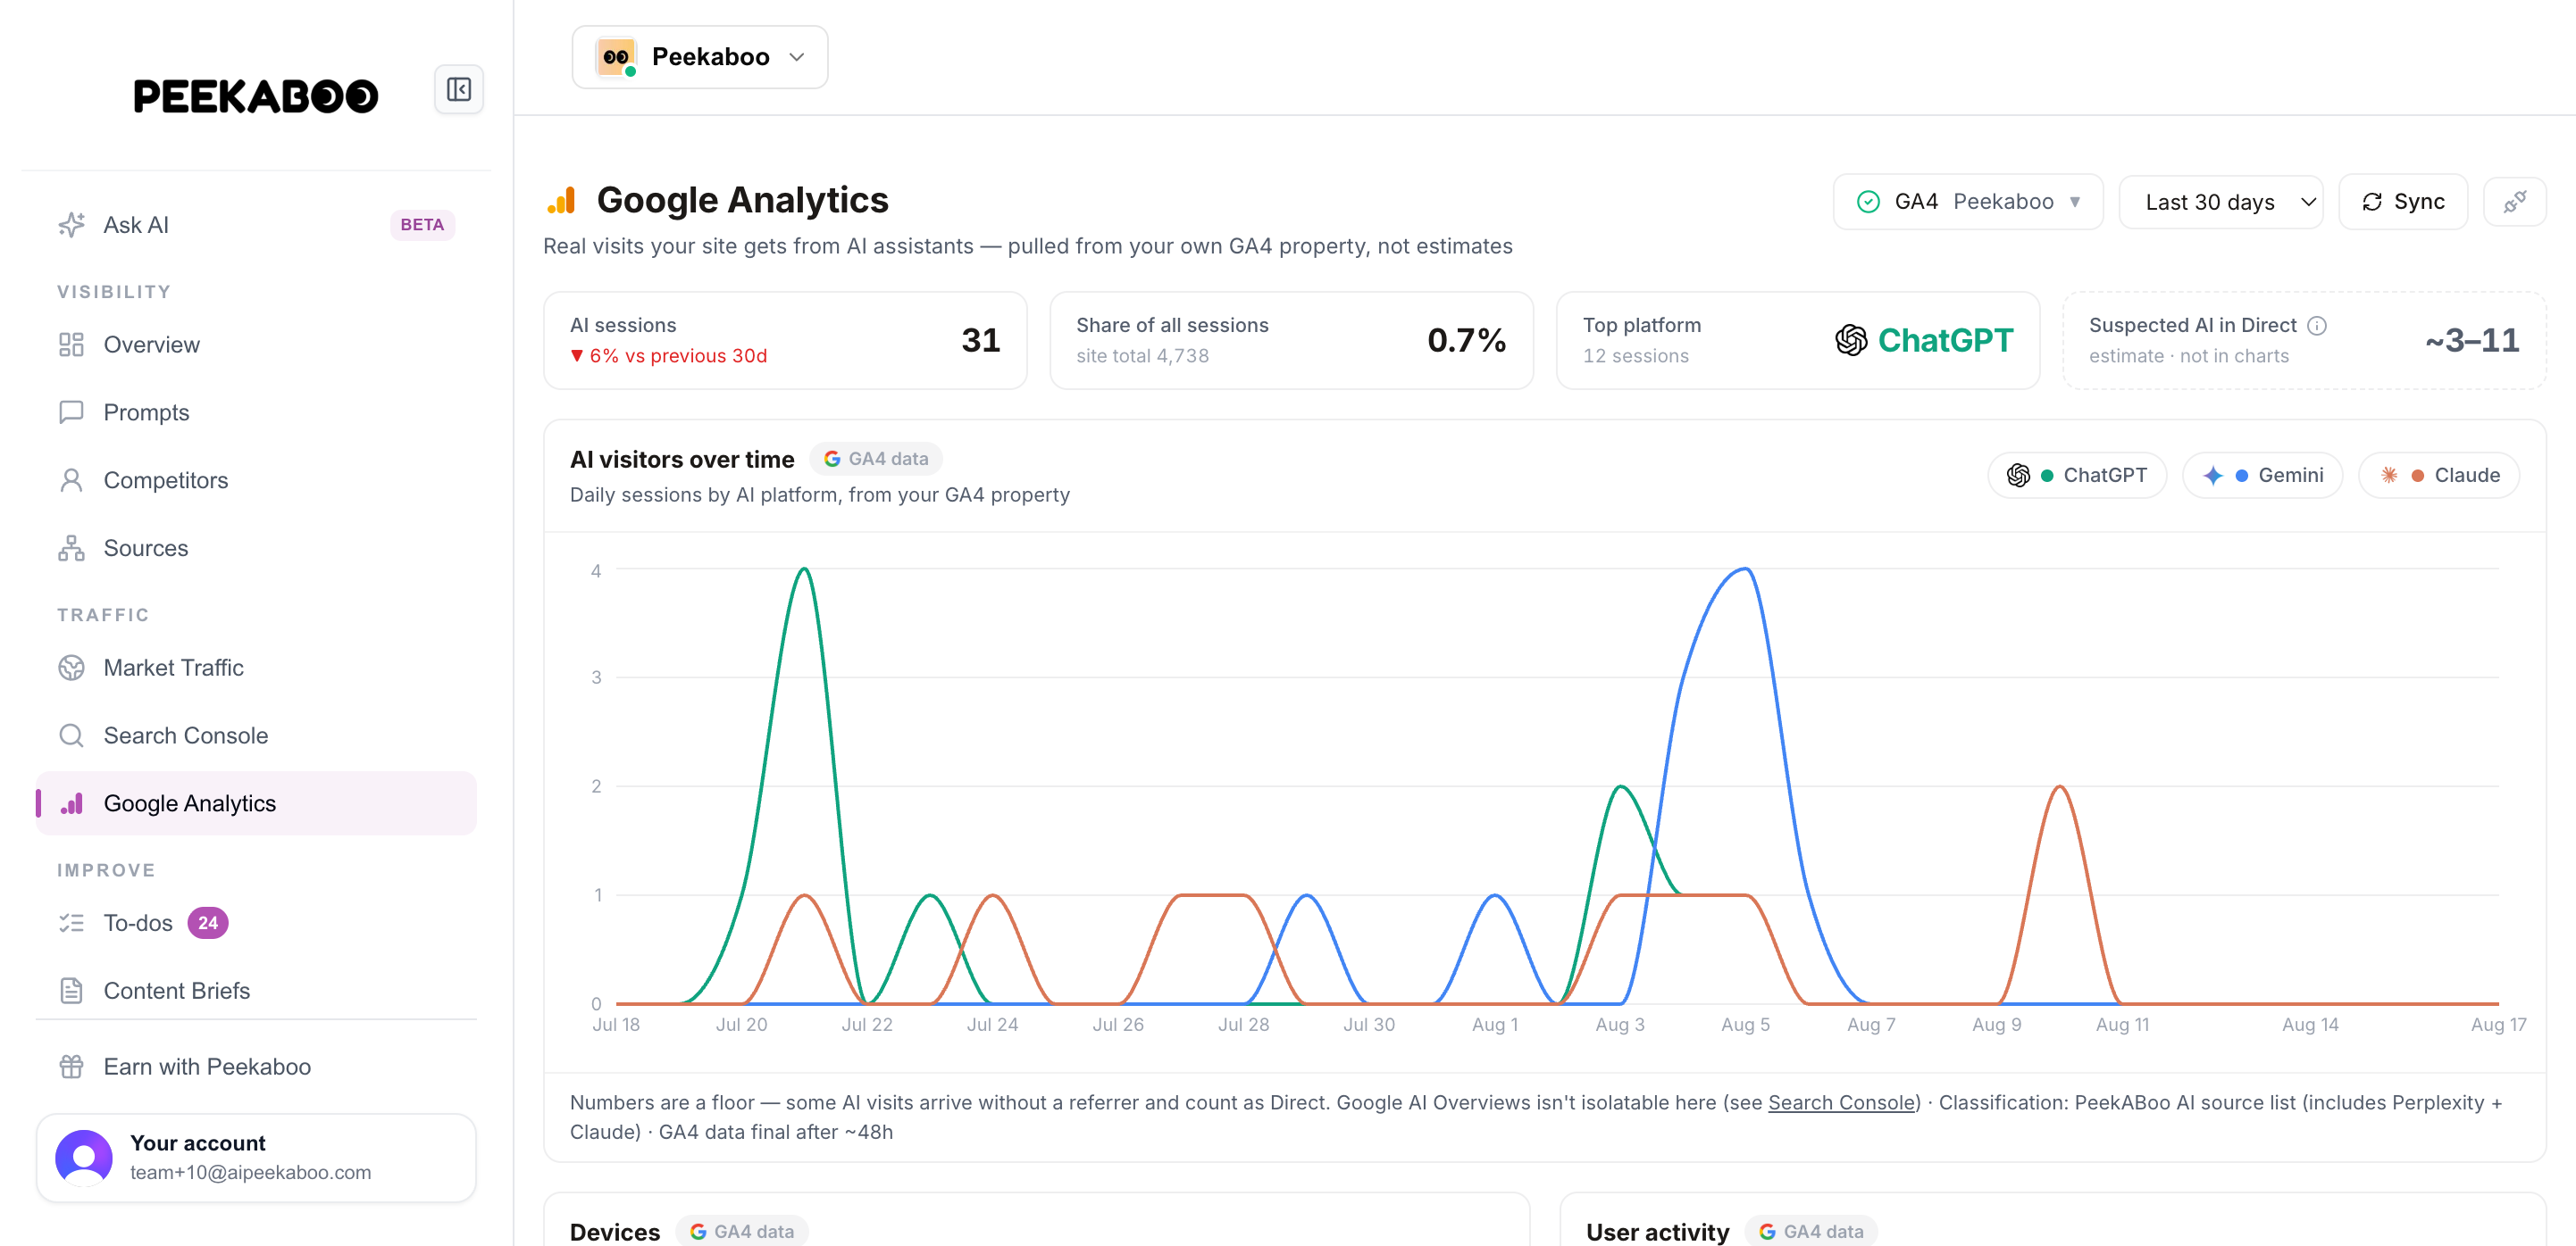This screenshot has height=1246, width=2576.
Task: Click the To-dos count badge 24
Action: [208, 923]
